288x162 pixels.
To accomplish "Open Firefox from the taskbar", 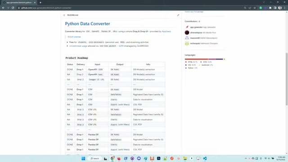I will 119,158.
